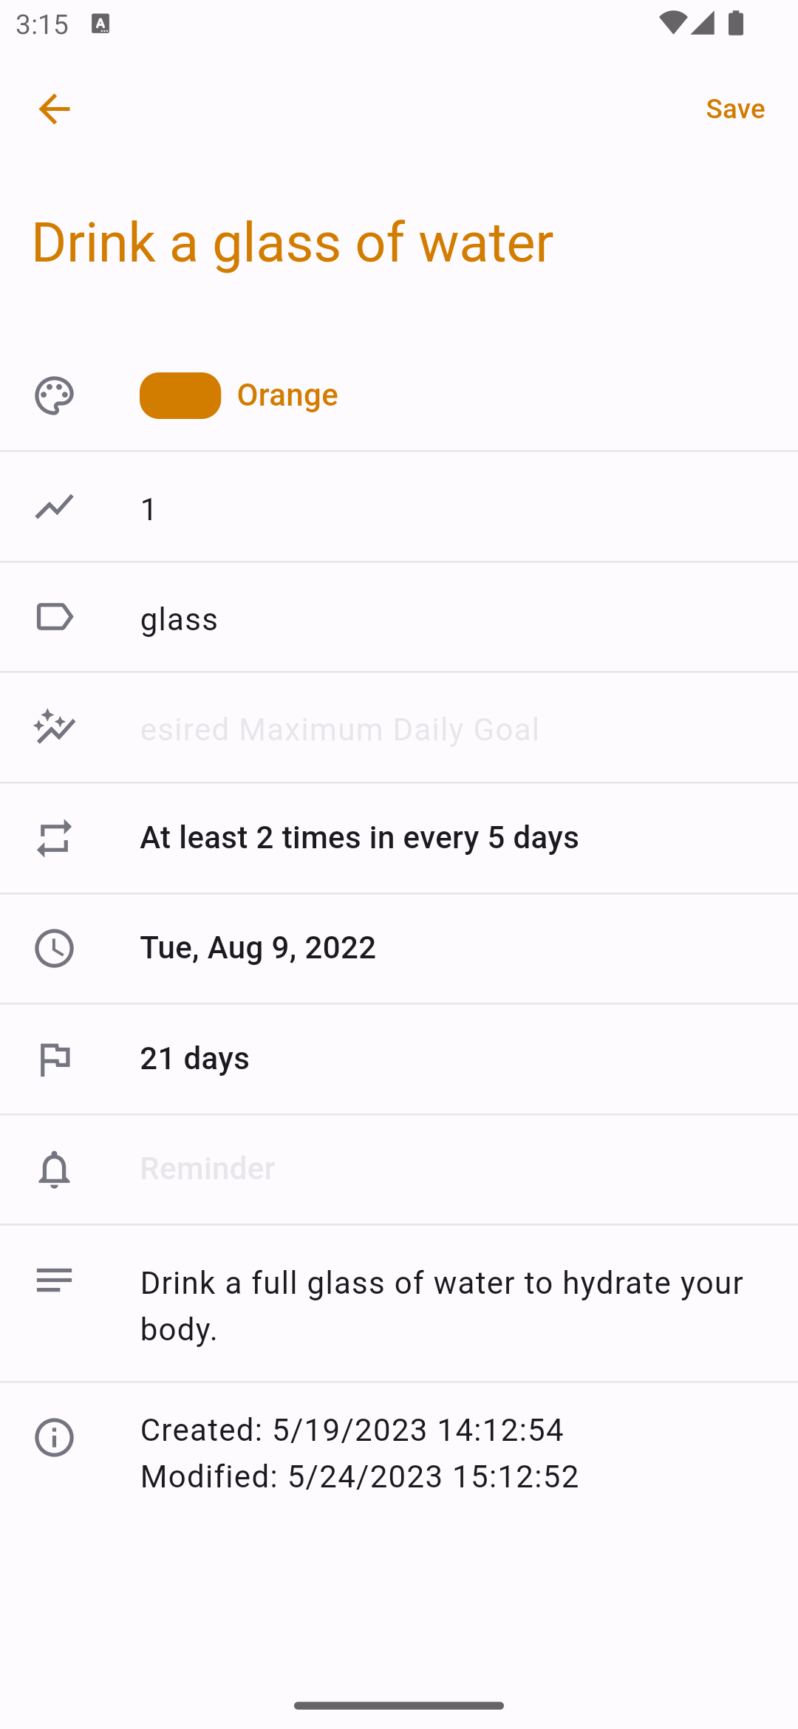Tap the unit label tag icon
798x1729 pixels.
coord(54,617)
